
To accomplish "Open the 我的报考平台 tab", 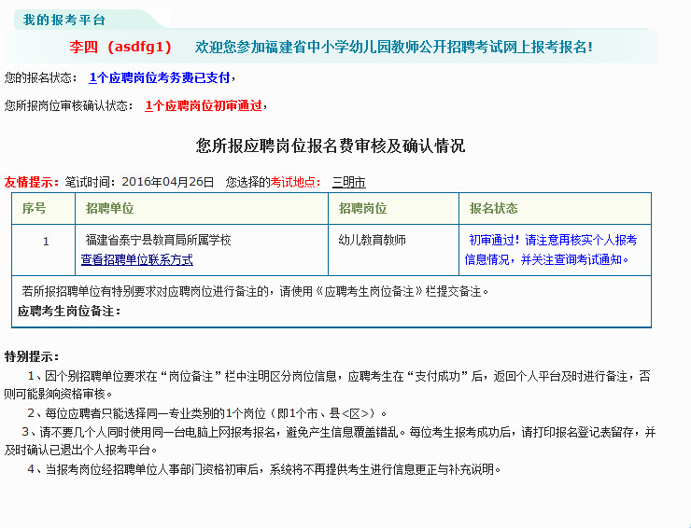I will pos(63,20).
